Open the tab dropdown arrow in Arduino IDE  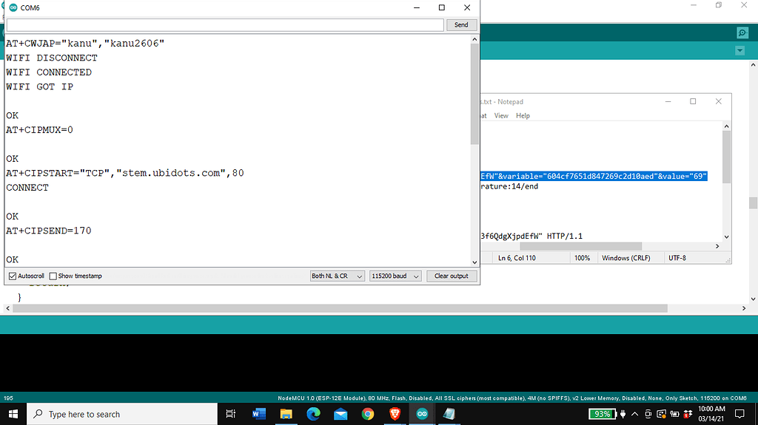click(x=739, y=50)
